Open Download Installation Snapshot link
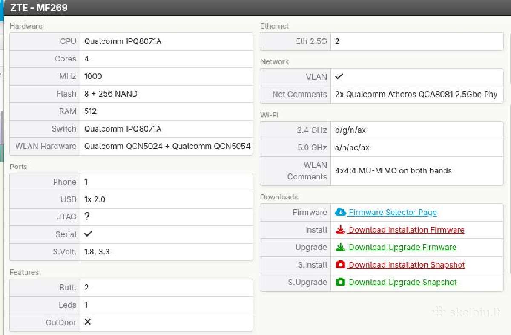Screen dimensions: 511x335 click(x=407, y=265)
